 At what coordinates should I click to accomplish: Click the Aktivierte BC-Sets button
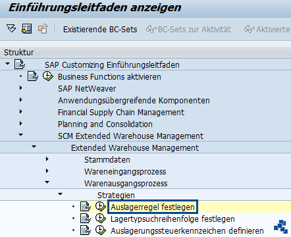click(267, 29)
